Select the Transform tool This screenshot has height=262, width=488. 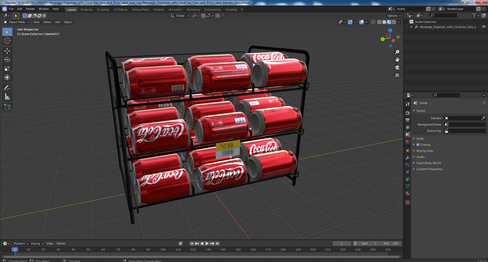point(7,77)
